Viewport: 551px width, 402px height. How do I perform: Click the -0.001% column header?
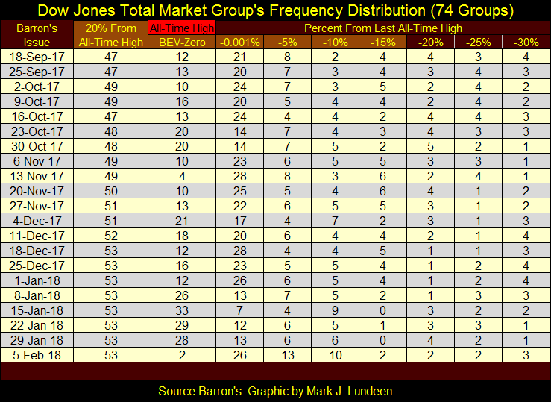pyautogui.click(x=239, y=43)
